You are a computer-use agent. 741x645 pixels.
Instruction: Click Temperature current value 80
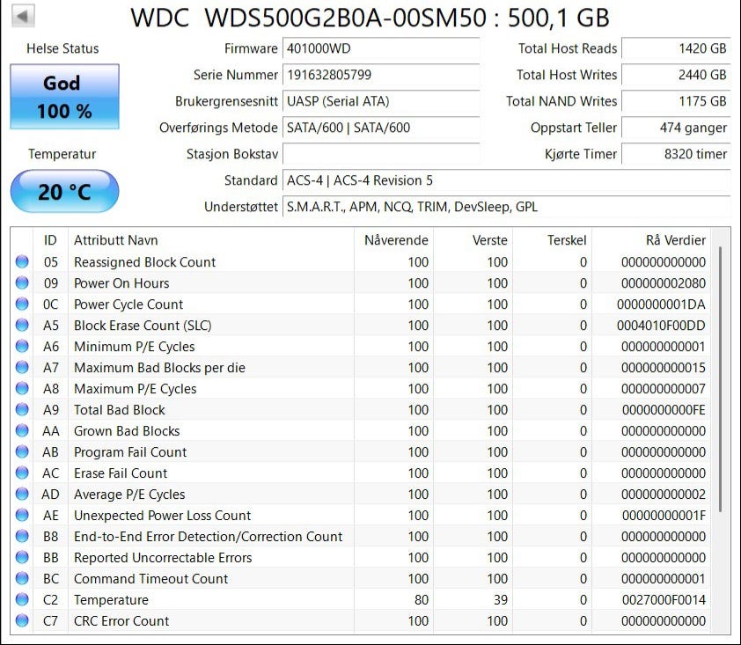421,599
